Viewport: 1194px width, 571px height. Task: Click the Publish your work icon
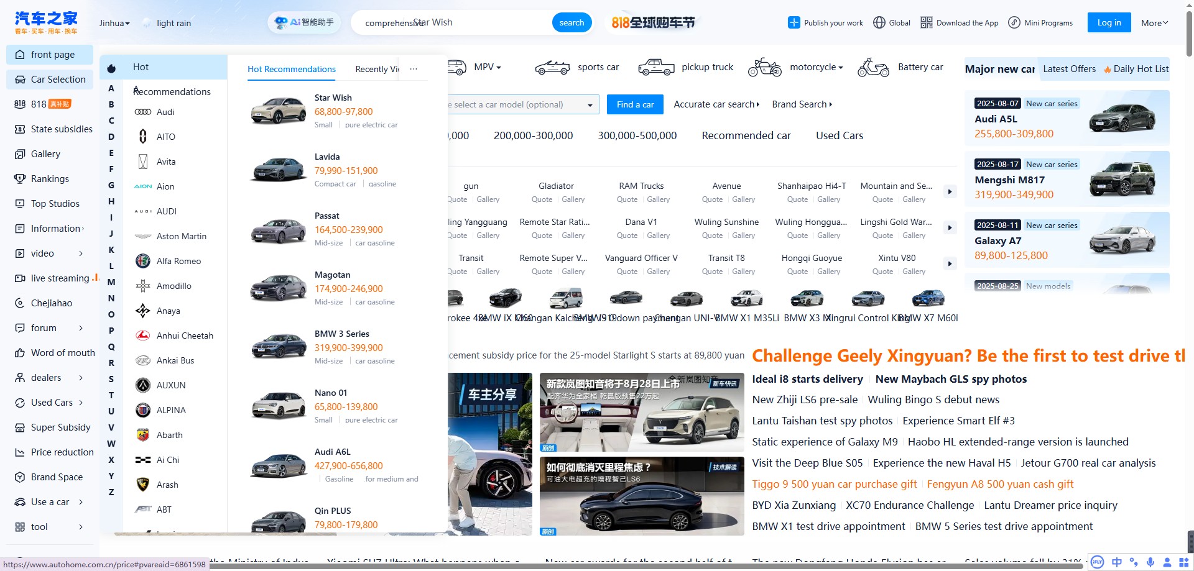(x=794, y=22)
